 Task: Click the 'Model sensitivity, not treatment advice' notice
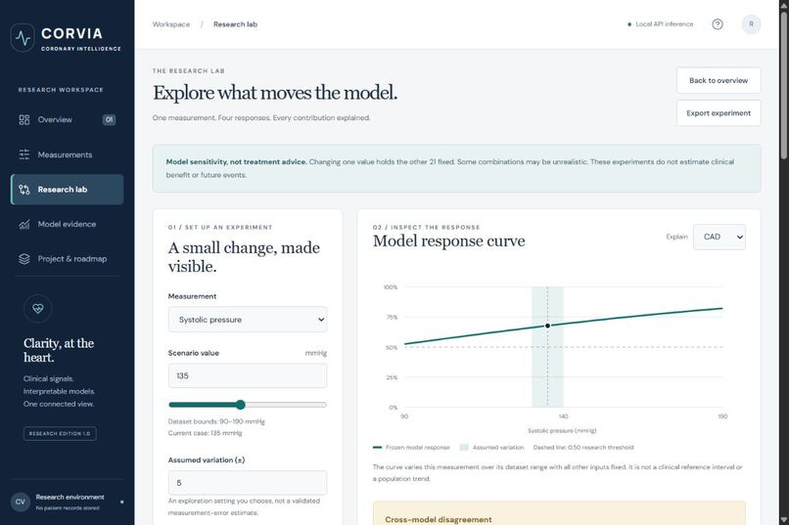click(456, 168)
